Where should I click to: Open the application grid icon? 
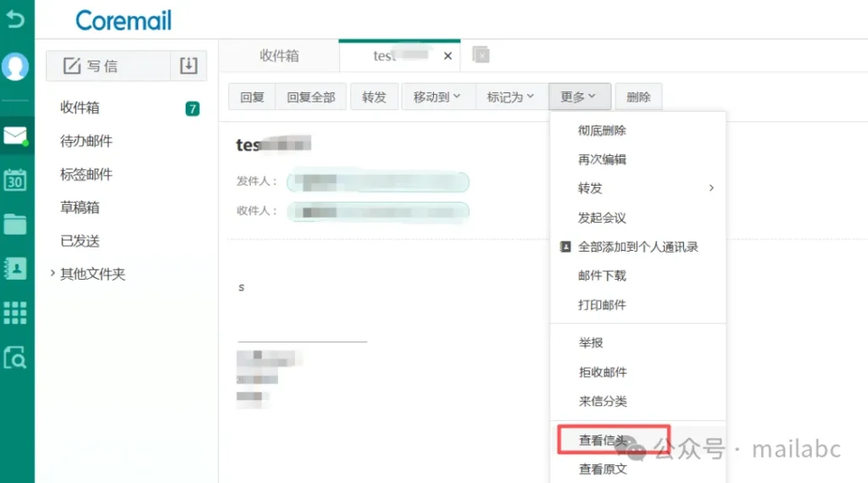pyautogui.click(x=15, y=313)
